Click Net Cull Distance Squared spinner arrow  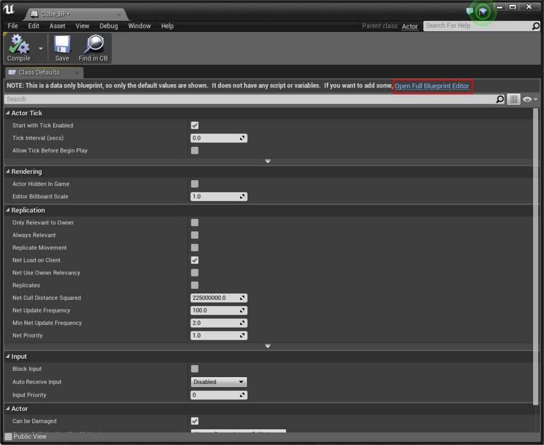[x=242, y=298]
